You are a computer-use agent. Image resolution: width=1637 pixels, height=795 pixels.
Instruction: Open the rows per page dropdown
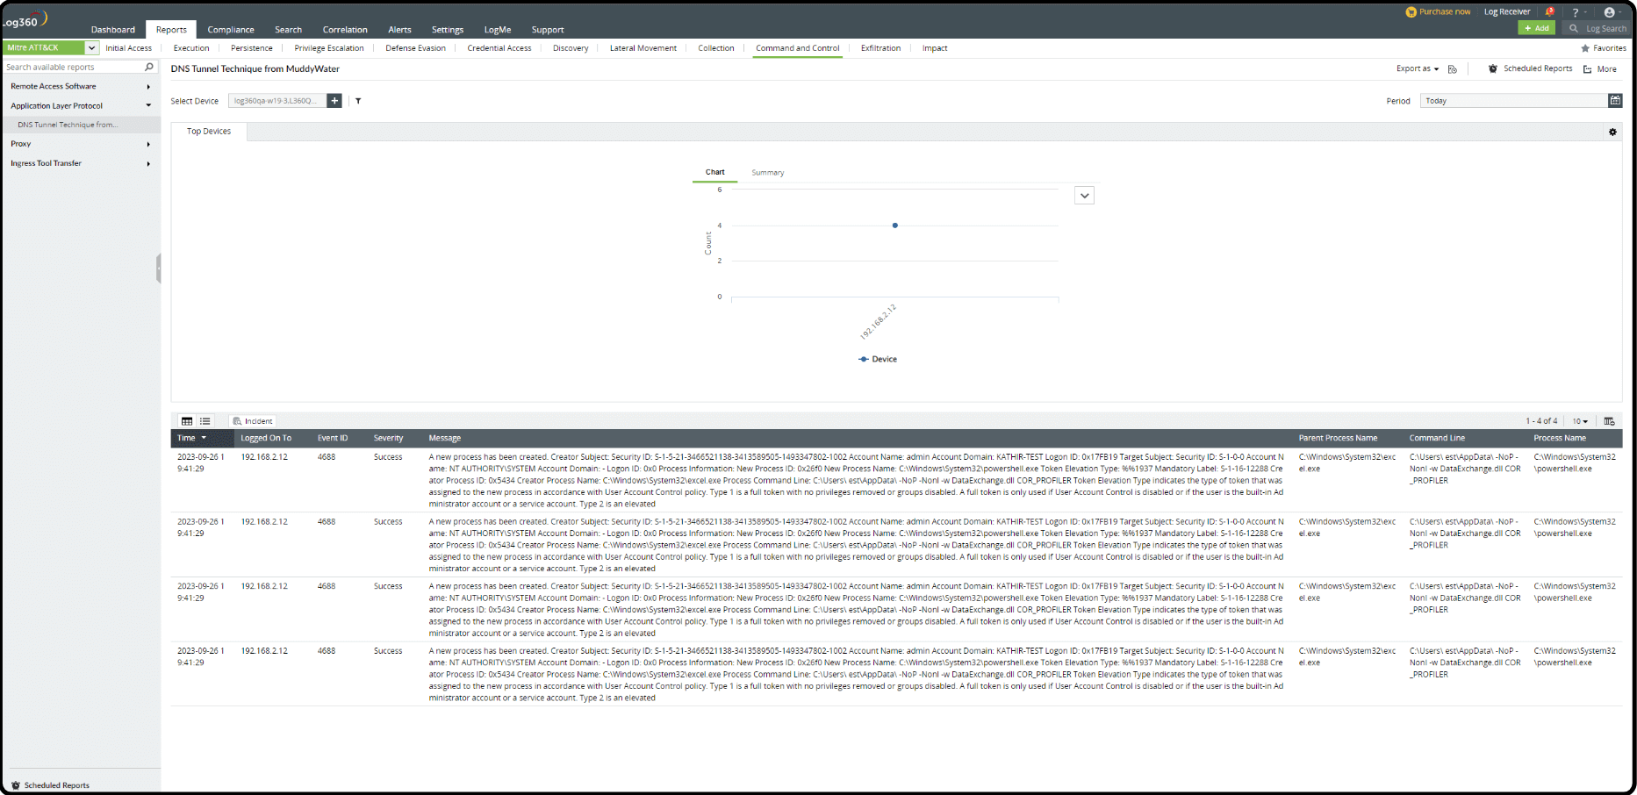[1580, 421]
